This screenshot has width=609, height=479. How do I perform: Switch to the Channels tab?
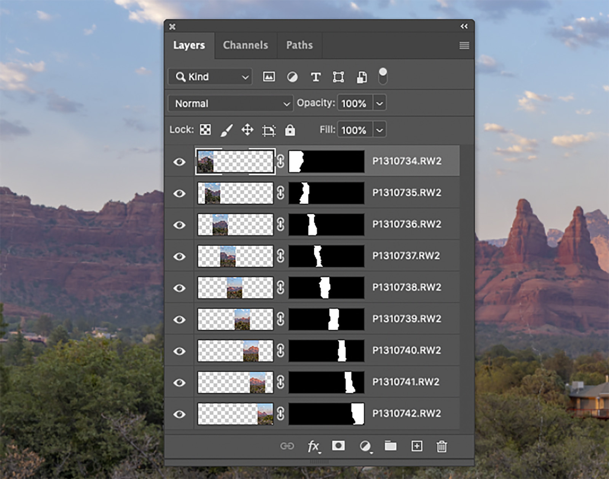[x=246, y=45]
